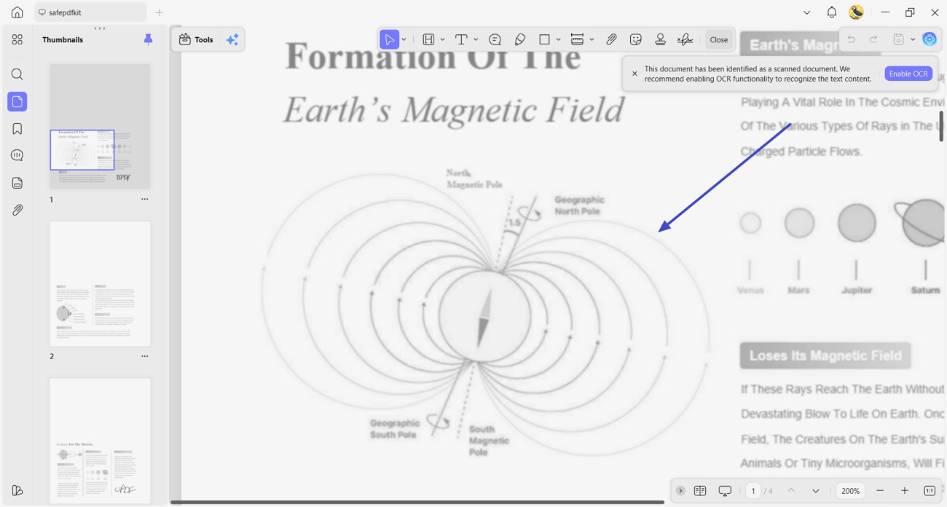947x507 pixels.
Task: Open the sticker tool
Action: pos(636,39)
